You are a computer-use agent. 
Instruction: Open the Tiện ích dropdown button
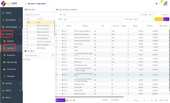click(x=61, y=100)
